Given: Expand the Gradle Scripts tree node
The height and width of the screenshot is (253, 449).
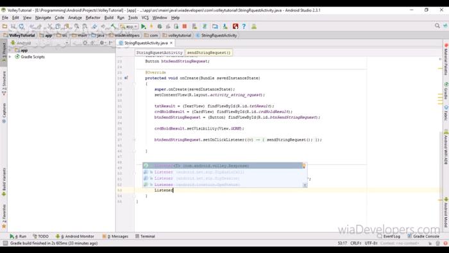Looking at the screenshot, I should [10, 57].
